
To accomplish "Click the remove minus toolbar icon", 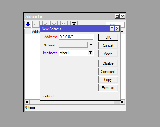I will point(36,24).
